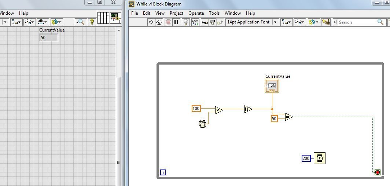Viewport: 390px width, 186px height.
Task: Select the numeric constant 200
Action: pos(306,158)
